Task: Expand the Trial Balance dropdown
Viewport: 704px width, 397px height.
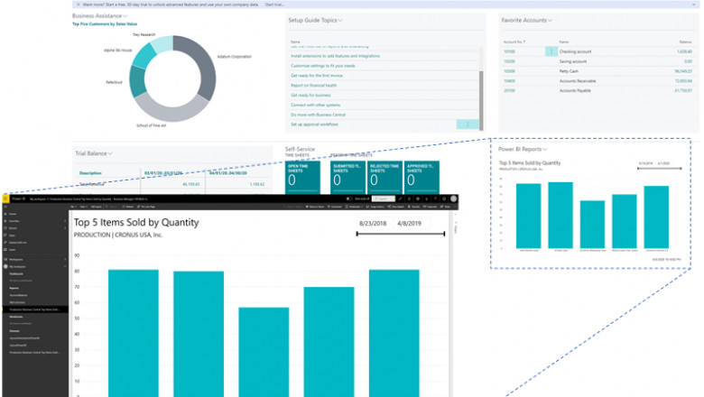Action: coord(110,153)
